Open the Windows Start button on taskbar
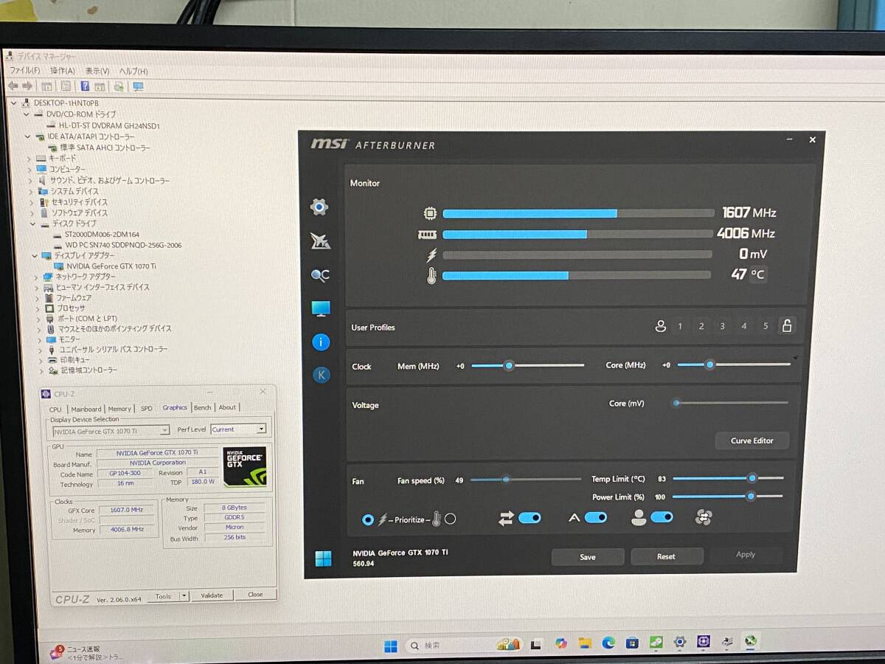Image resolution: width=885 pixels, height=664 pixels. pyautogui.click(x=391, y=646)
